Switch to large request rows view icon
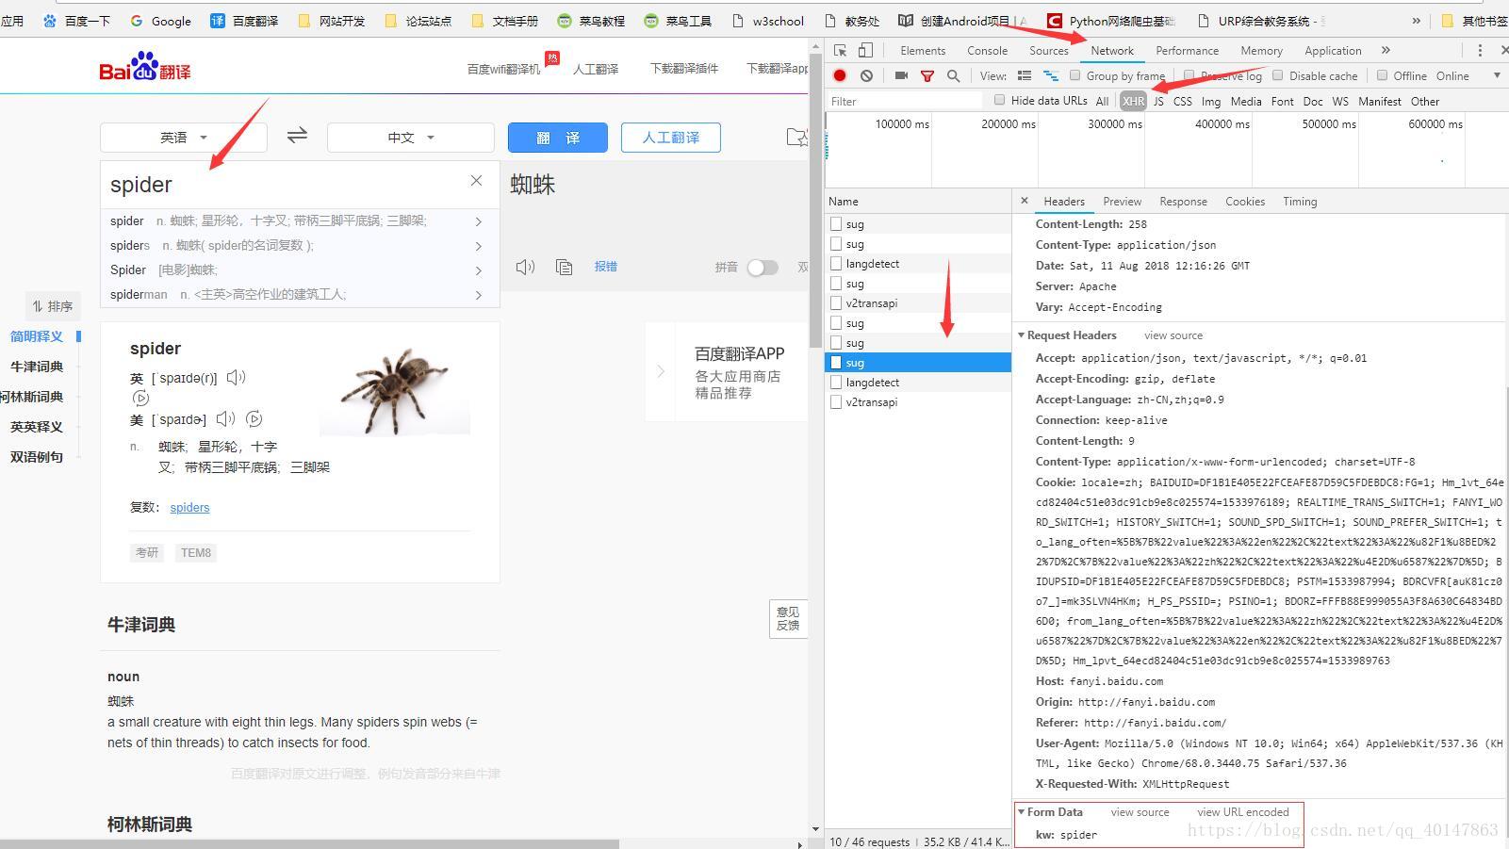This screenshot has width=1509, height=849. coord(1025,75)
